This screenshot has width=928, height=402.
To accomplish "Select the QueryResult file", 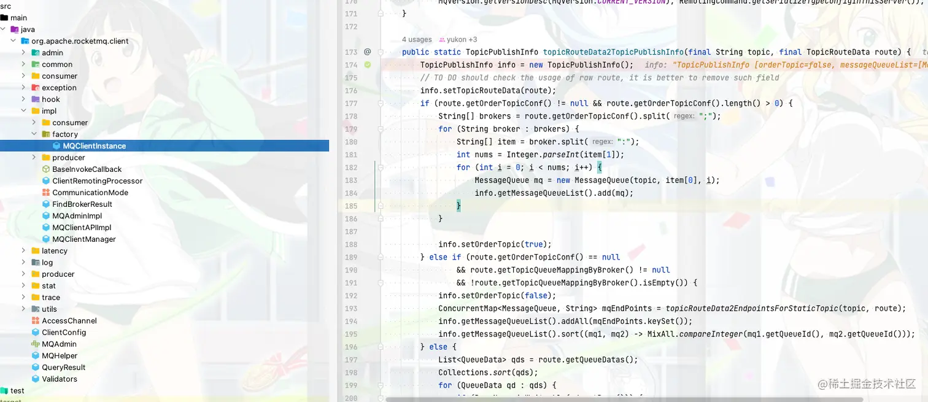I will pyautogui.click(x=164, y=368).
